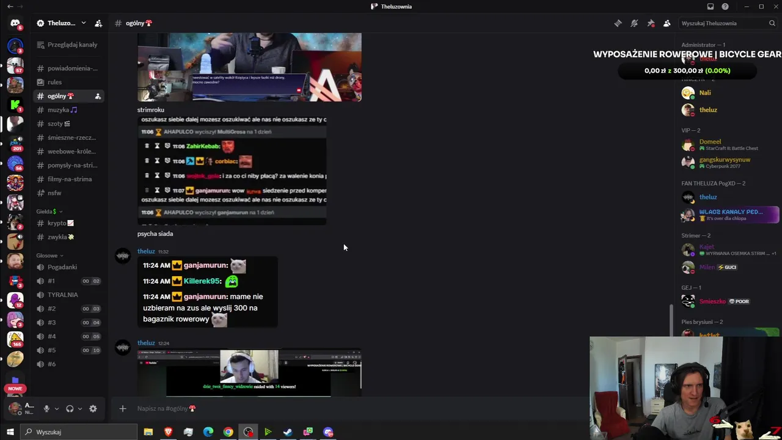The image size is (782, 440).
Task: Open File Explorer from the taskbar
Action: click(x=148, y=432)
